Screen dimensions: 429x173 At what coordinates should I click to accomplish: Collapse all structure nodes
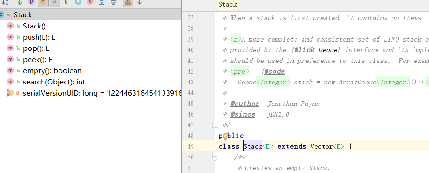tap(113, 2)
